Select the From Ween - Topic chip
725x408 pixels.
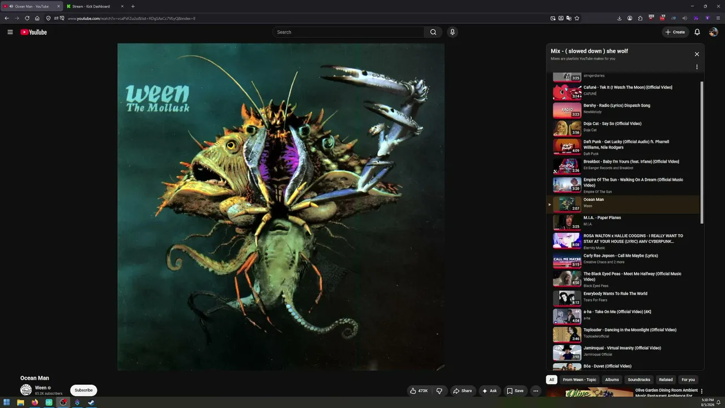pos(579,380)
